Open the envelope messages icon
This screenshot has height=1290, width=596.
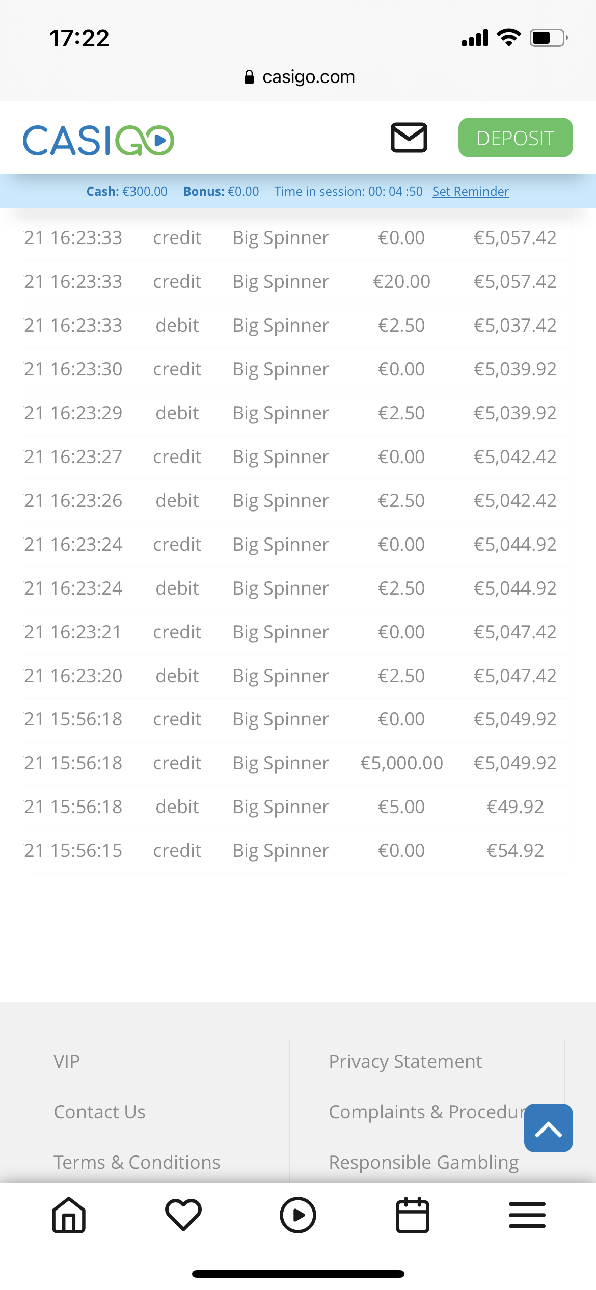click(409, 138)
